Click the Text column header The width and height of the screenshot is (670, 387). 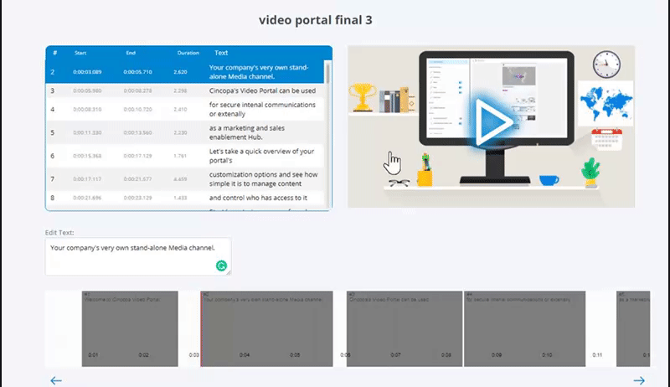pyautogui.click(x=222, y=53)
